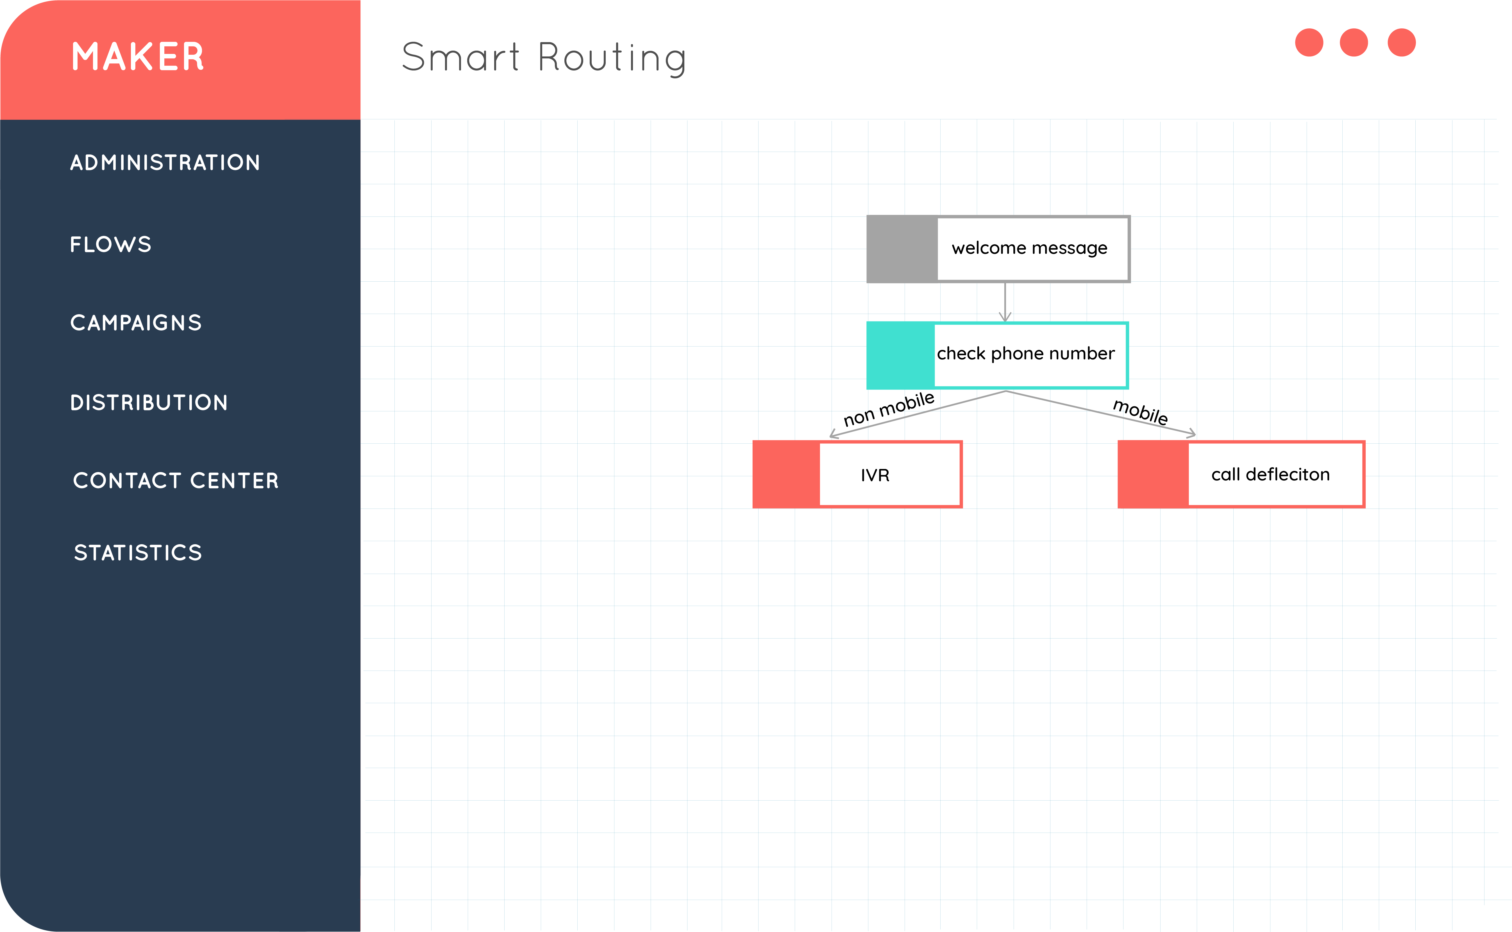Click the "non mobile" branch label
1512x932 pixels.
889,409
